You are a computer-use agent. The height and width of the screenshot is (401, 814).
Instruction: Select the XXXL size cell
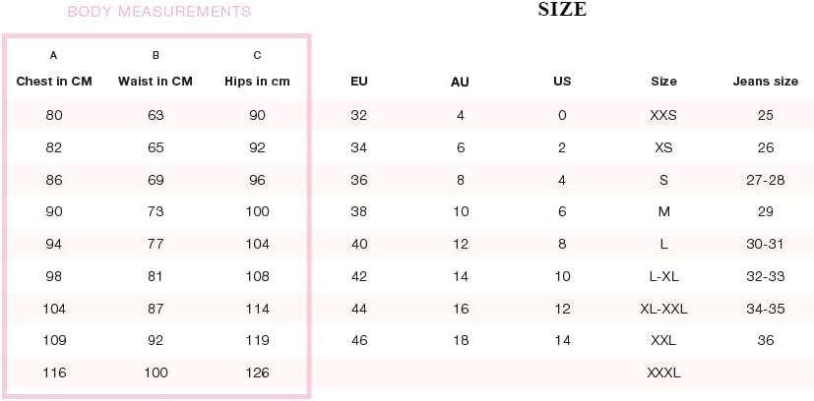tap(663, 372)
